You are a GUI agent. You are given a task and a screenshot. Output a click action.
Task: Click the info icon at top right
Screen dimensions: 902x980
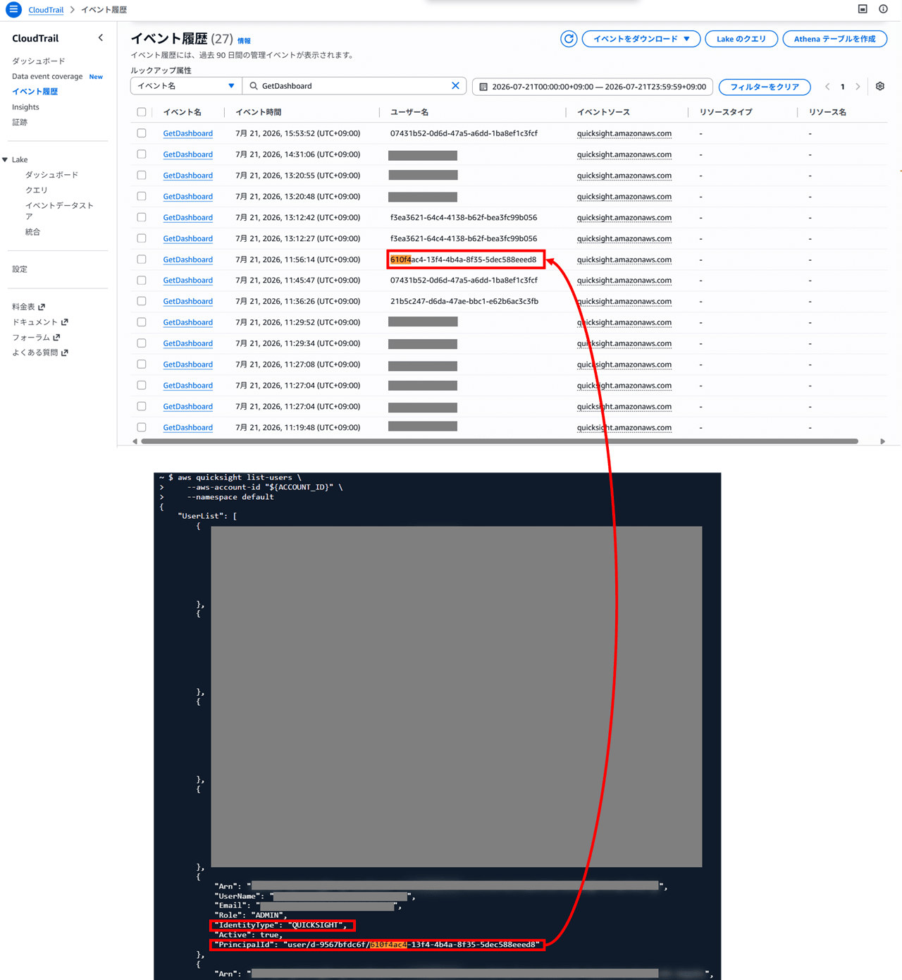pos(883,9)
